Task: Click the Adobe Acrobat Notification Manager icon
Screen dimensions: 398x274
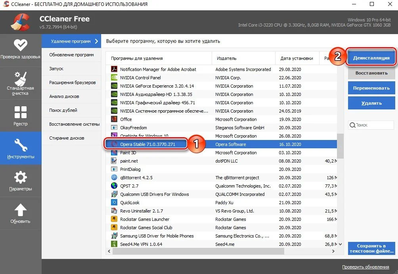Action: coord(114,69)
